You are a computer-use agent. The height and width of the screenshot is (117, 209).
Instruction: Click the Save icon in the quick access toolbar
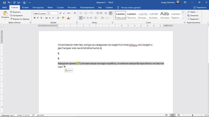4,2
